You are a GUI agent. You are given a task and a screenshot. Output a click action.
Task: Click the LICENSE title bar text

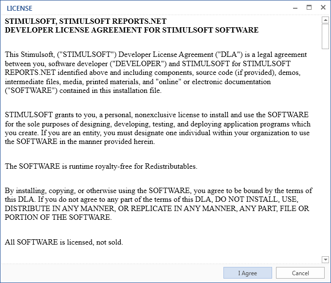(x=19, y=8)
